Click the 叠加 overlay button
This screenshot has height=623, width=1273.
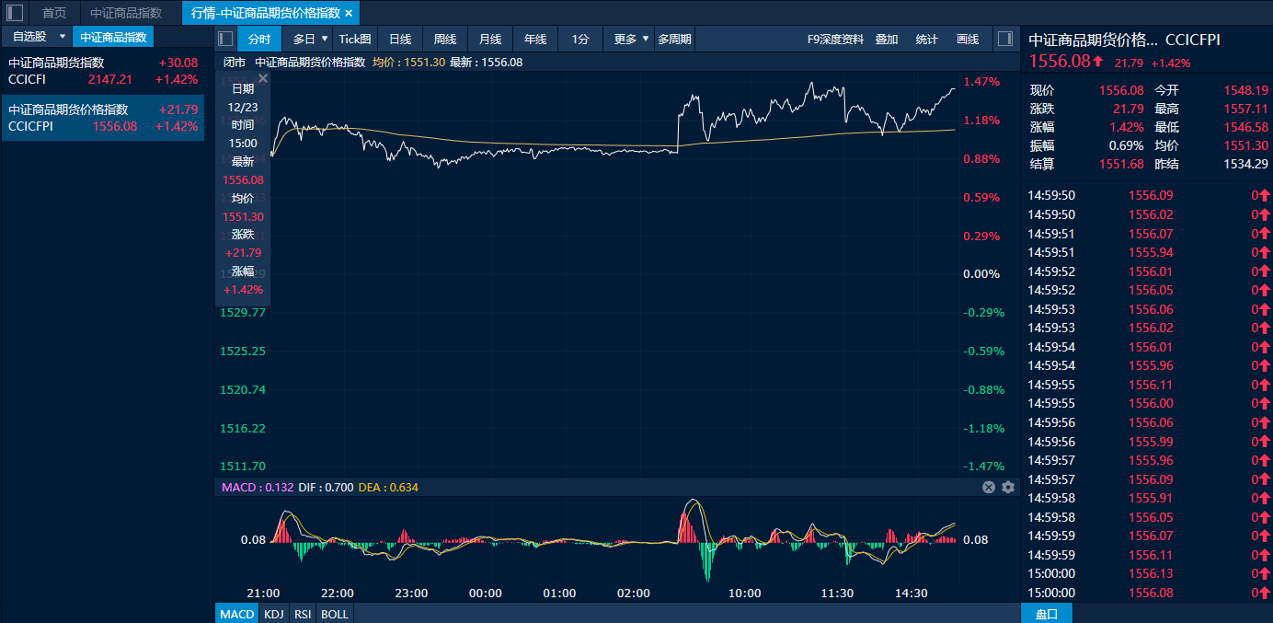click(x=887, y=40)
